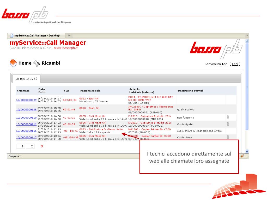
Task: Select the Le mie attività tab
Action: tap(26, 79)
